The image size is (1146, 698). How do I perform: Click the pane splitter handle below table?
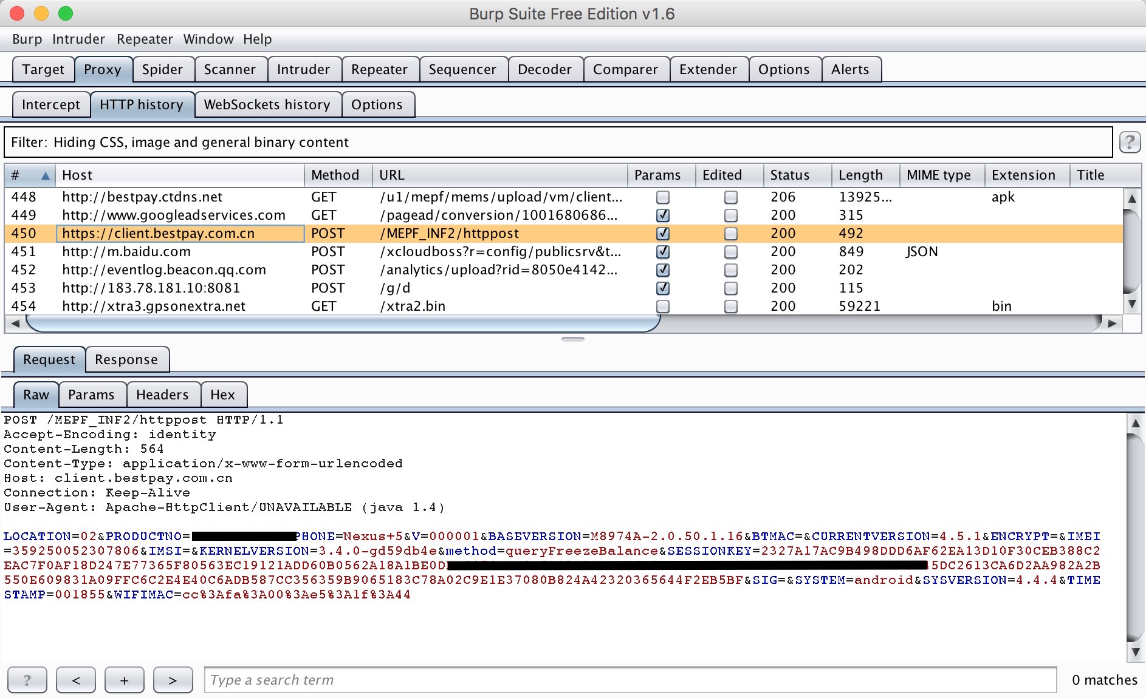[573, 339]
